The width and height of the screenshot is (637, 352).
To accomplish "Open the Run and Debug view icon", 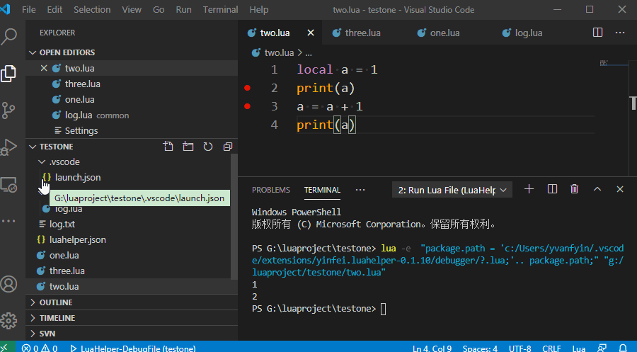I will coord(8,147).
